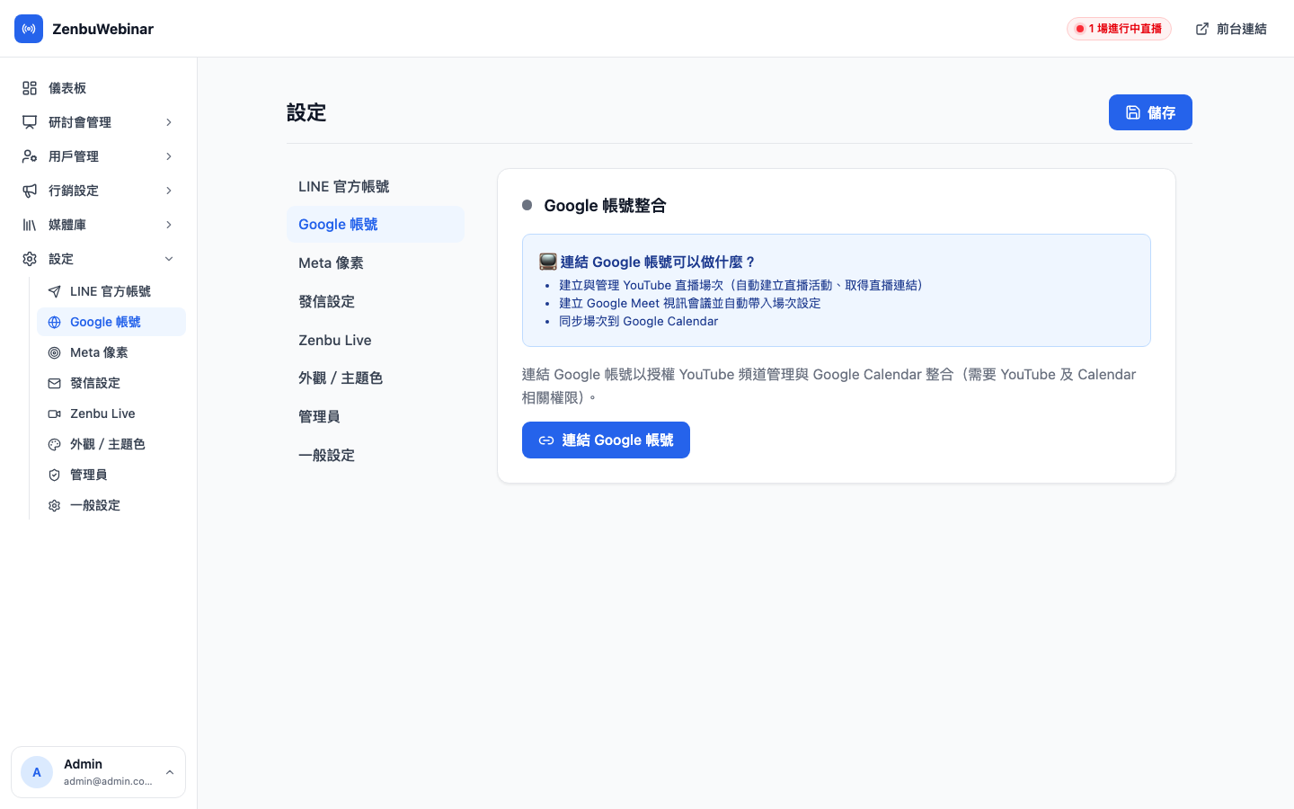This screenshot has height=809, width=1294.
Task: Click the envelope icon beside 發信設定
Action: [x=55, y=383]
